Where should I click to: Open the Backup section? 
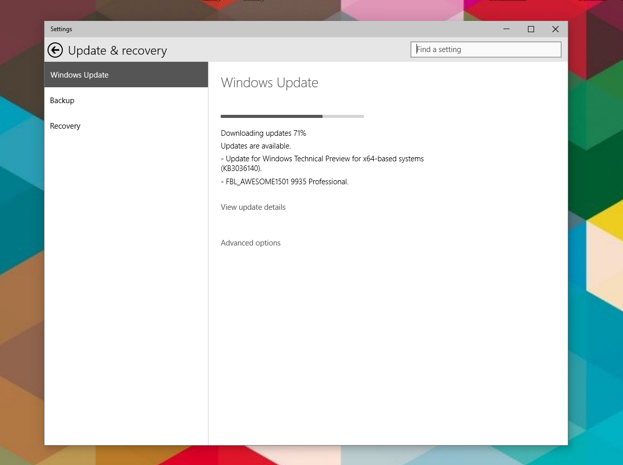[126, 101]
